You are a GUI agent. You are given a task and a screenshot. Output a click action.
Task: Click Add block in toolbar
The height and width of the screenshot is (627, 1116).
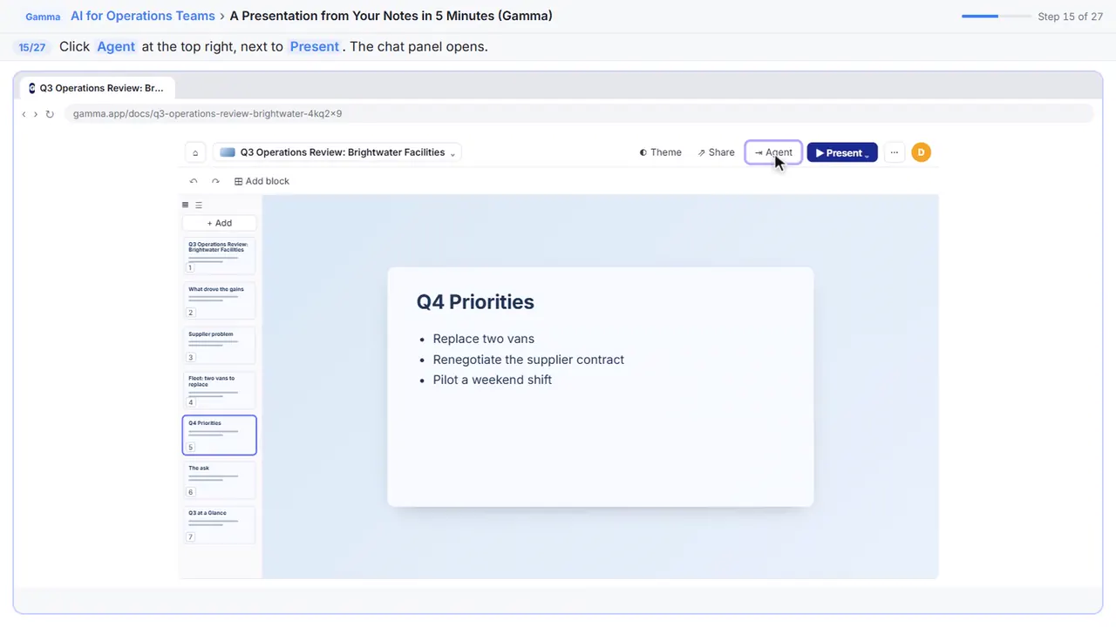(x=262, y=181)
